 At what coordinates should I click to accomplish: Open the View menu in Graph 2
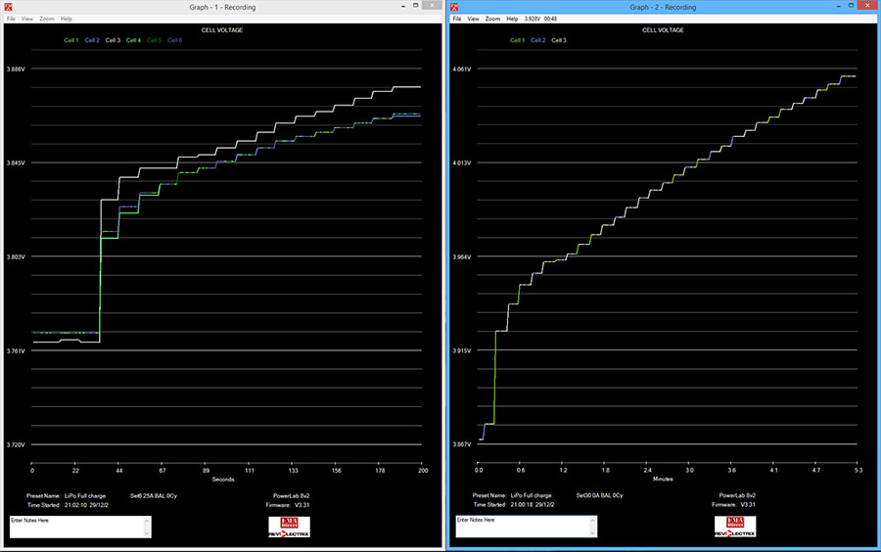(474, 19)
